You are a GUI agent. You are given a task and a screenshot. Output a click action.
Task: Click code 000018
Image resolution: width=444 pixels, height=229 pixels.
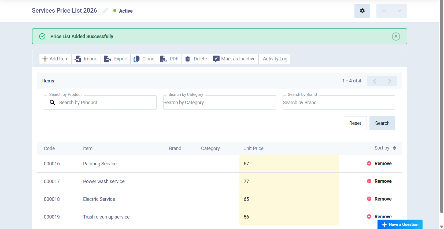[52, 199]
